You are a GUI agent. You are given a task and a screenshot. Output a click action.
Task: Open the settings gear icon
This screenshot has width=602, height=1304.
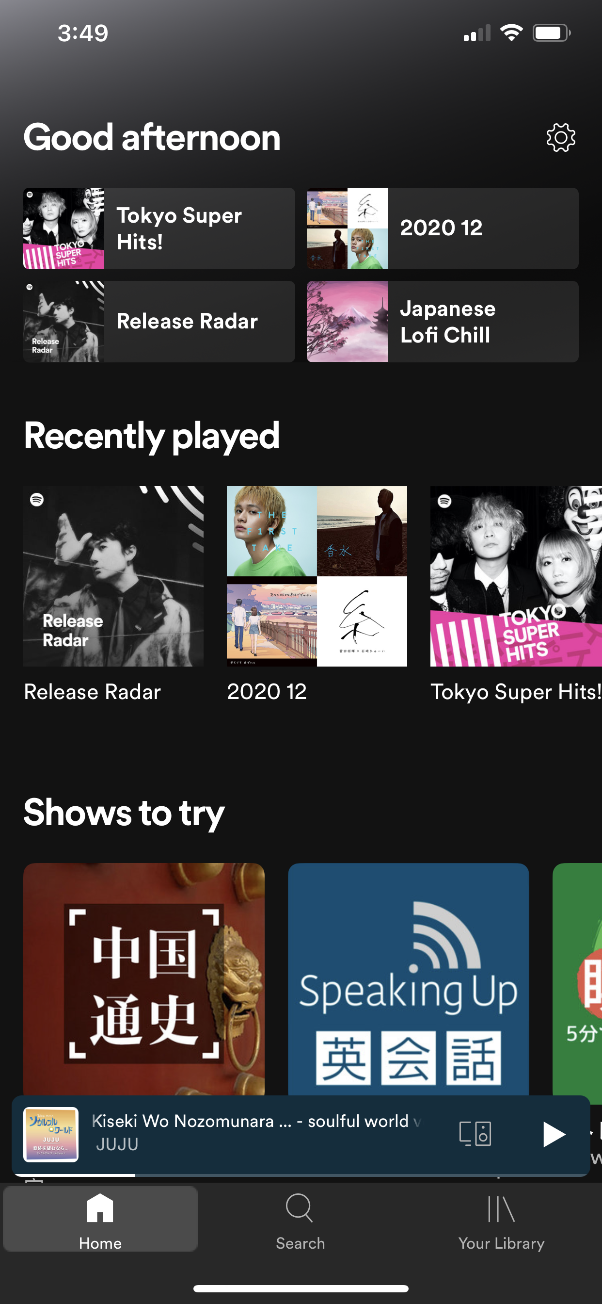click(x=560, y=137)
